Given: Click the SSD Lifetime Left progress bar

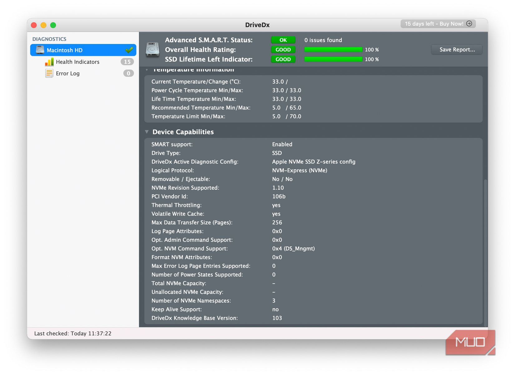Looking at the screenshot, I should coord(333,59).
